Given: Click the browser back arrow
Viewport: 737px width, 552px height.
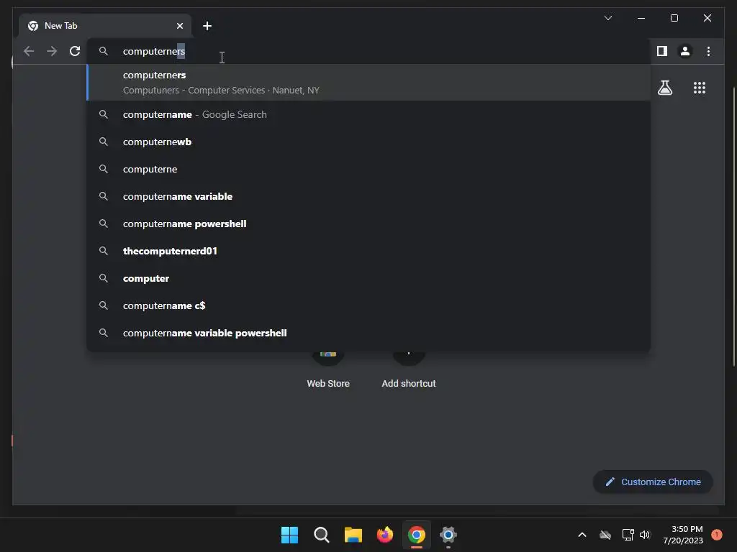Looking at the screenshot, I should (x=29, y=51).
